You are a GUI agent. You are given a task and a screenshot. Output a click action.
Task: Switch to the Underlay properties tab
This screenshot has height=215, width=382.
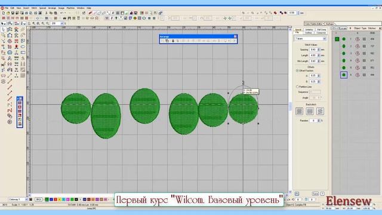(309, 29)
